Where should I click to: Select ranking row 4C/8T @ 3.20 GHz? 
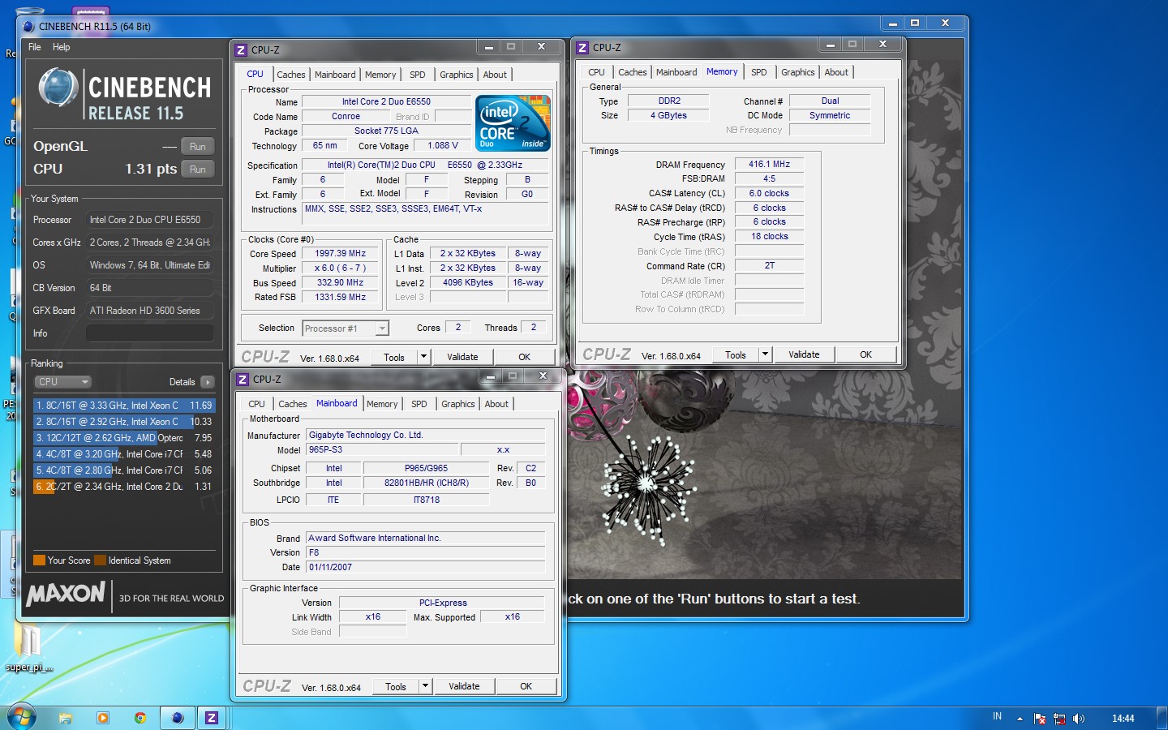(124, 454)
